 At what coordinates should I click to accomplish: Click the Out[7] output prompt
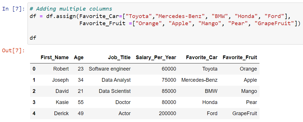pos(13,51)
